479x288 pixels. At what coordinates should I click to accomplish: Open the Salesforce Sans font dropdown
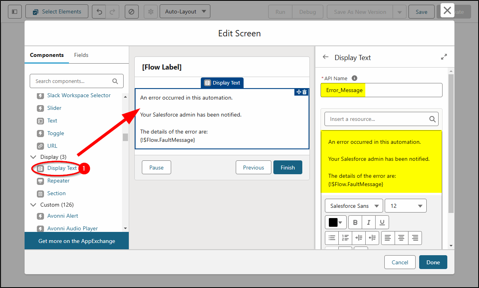pos(354,205)
